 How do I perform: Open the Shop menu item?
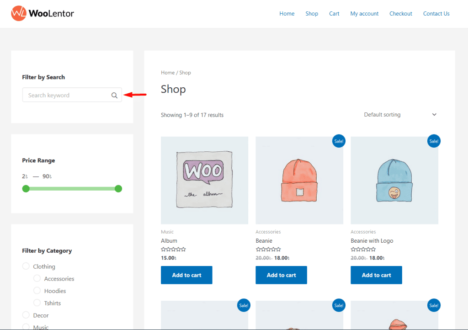(x=312, y=14)
